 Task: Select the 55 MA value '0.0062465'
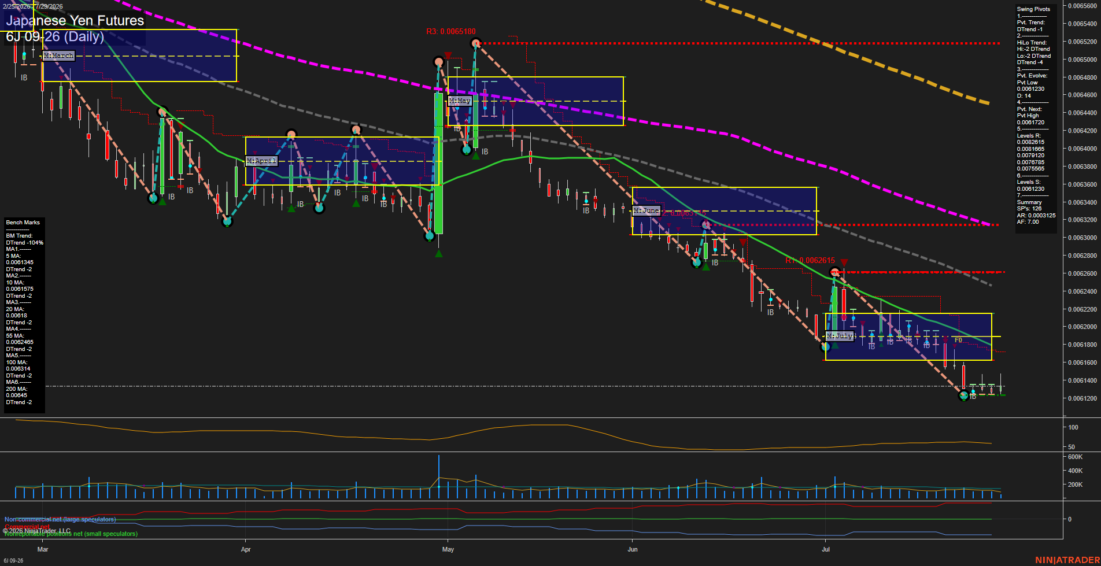click(x=20, y=342)
